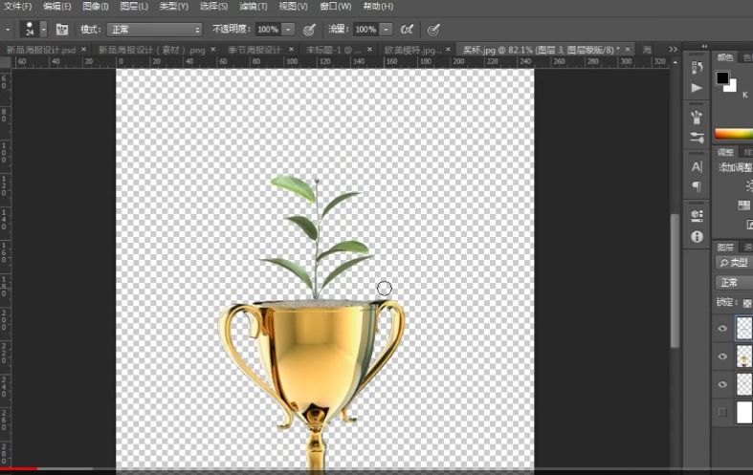Open the 文件(F) menu

(18, 7)
